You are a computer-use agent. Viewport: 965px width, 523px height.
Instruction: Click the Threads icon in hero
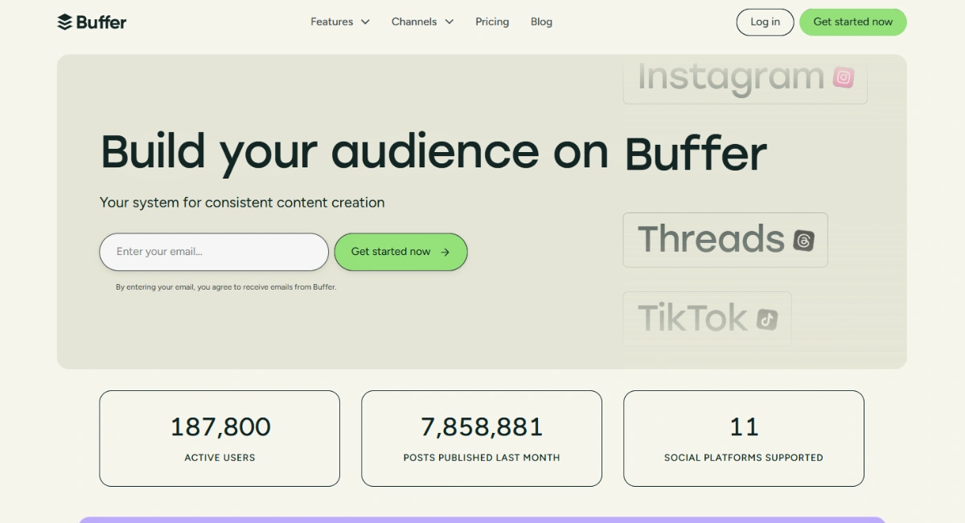803,240
